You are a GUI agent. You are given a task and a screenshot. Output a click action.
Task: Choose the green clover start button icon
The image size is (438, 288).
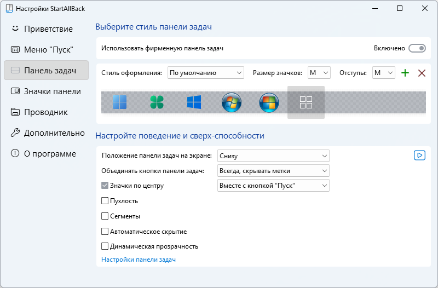tap(157, 102)
